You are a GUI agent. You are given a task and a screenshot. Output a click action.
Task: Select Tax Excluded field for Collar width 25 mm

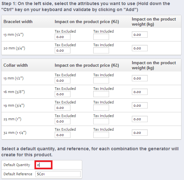[63, 121]
